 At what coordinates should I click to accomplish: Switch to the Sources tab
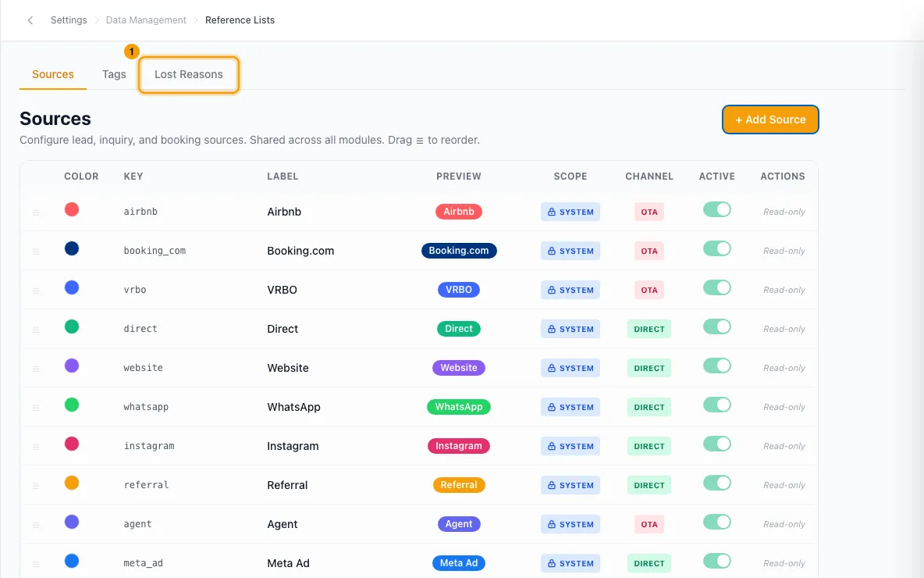click(x=53, y=74)
